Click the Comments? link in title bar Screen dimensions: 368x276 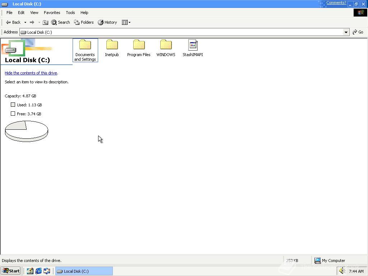tap(336, 3)
